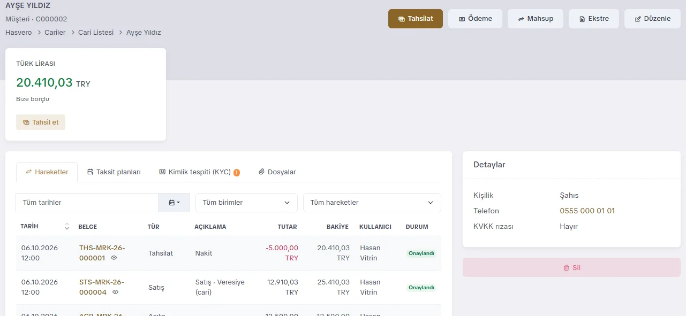Click the Tahsil et button on the balance card

[41, 122]
